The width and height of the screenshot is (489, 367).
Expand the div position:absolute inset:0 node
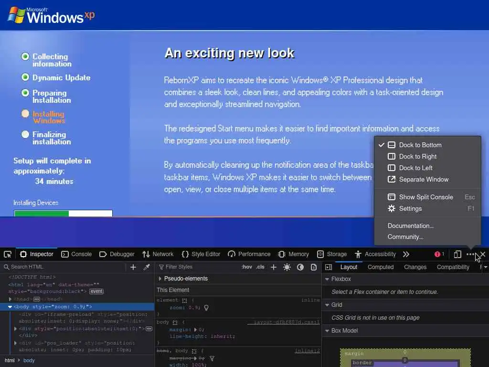pos(15,329)
